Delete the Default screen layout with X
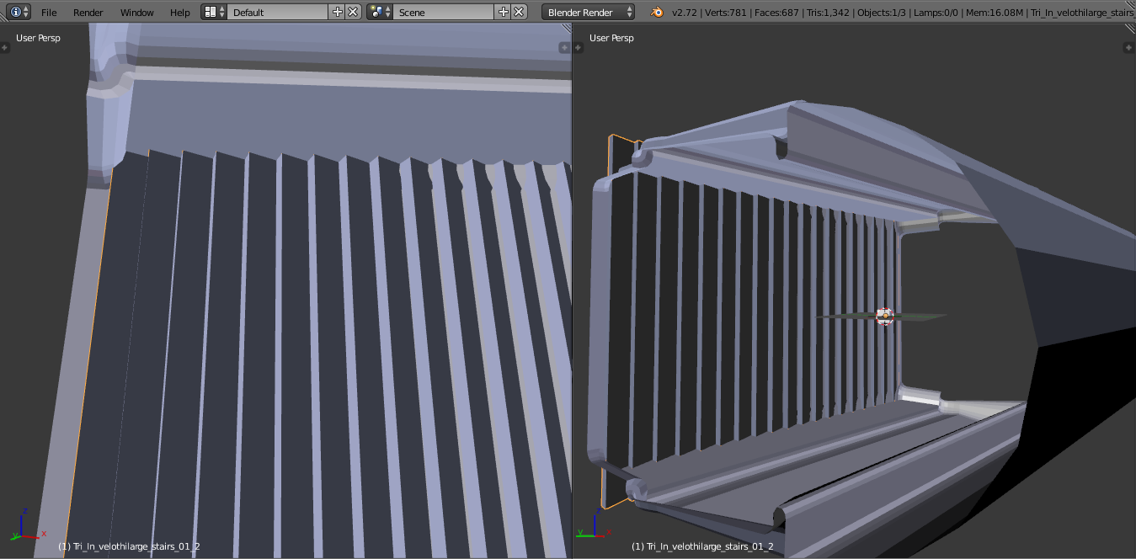Screen dimensions: 1136x559 (x=354, y=12)
